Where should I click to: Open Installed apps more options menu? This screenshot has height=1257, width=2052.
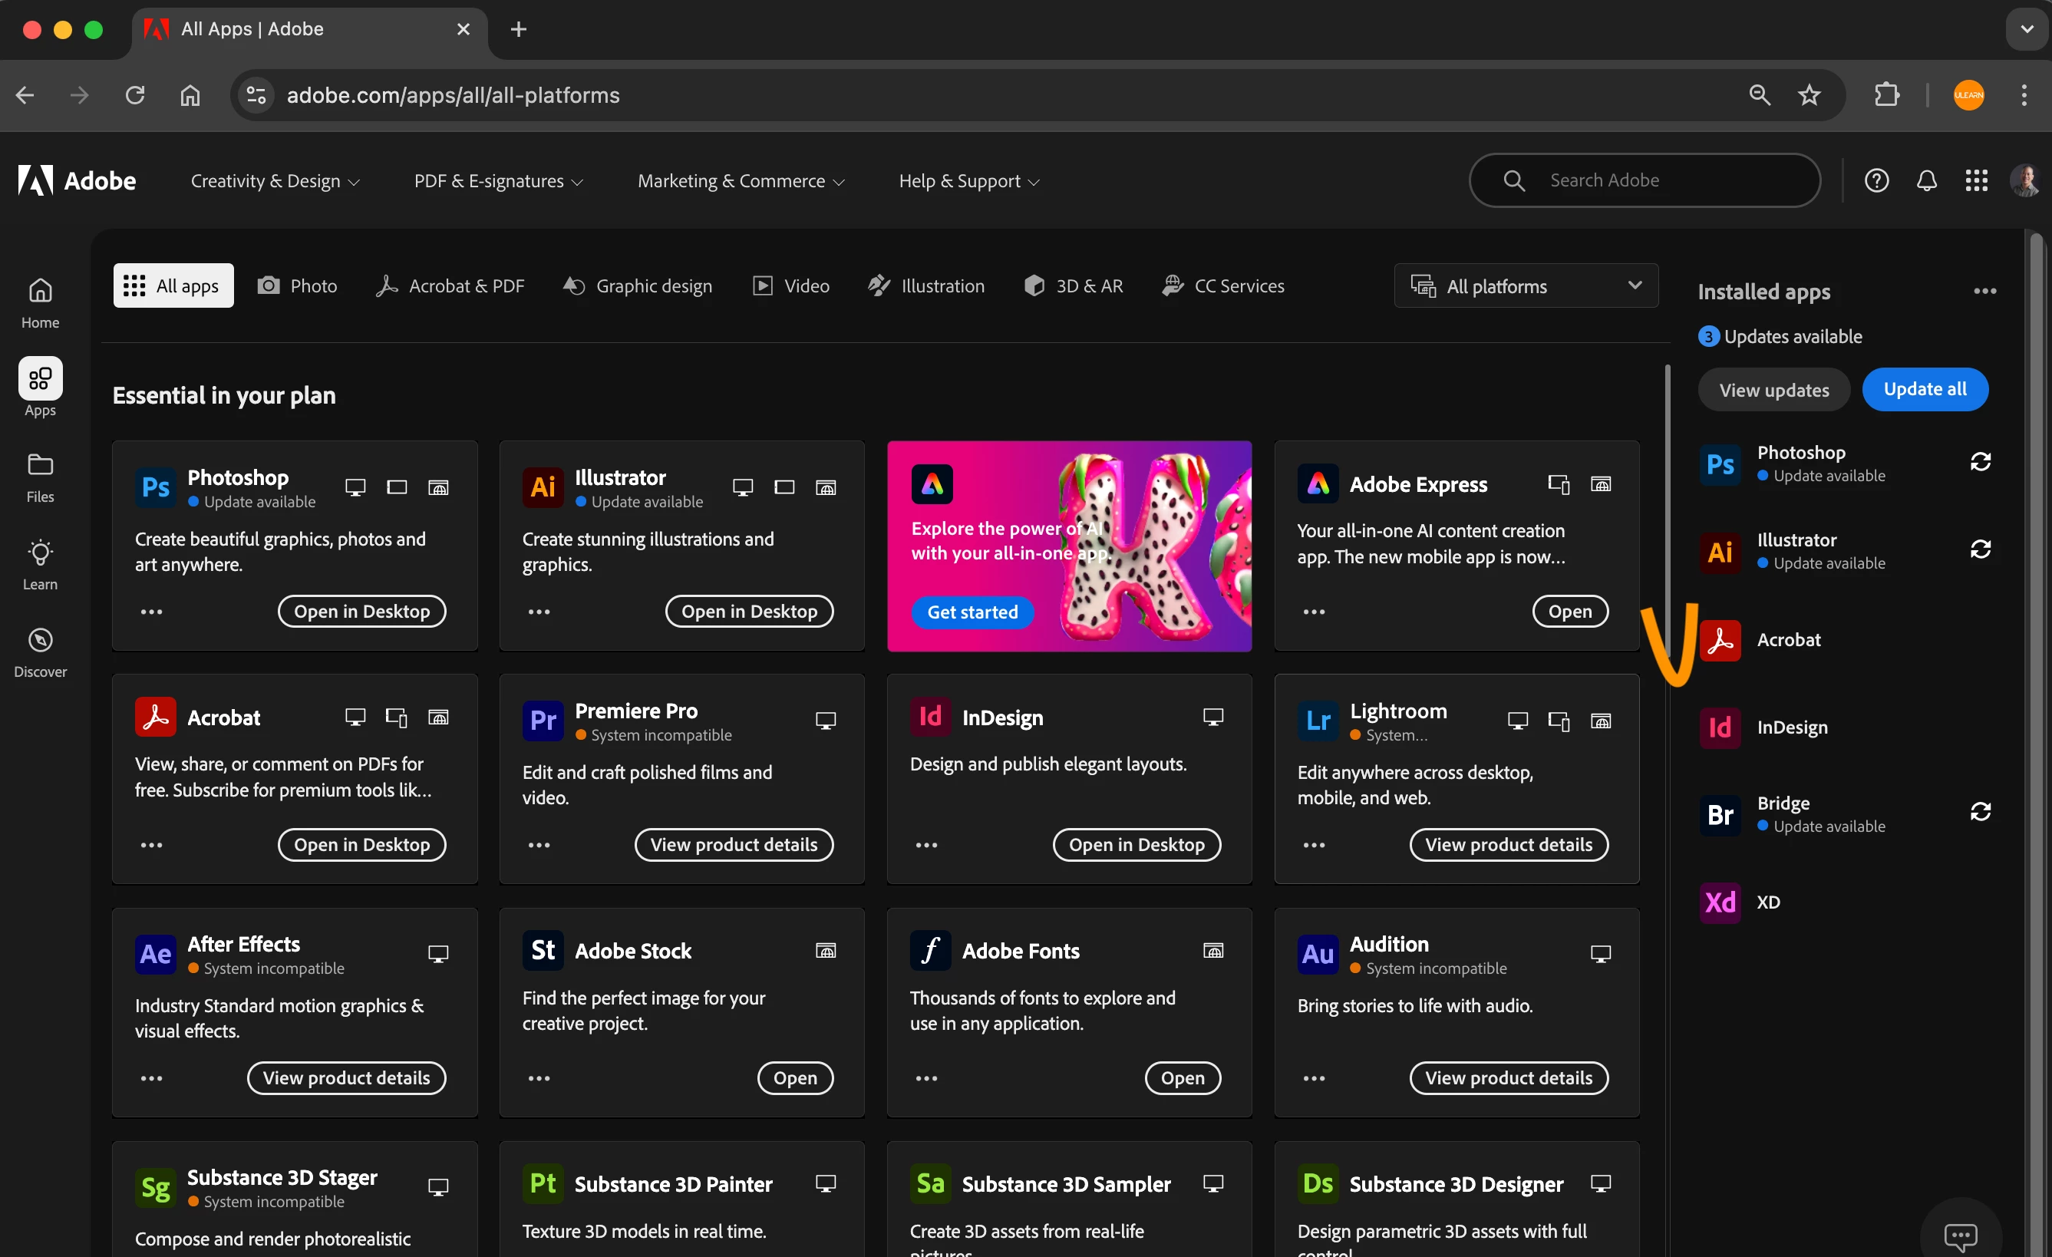click(1984, 291)
